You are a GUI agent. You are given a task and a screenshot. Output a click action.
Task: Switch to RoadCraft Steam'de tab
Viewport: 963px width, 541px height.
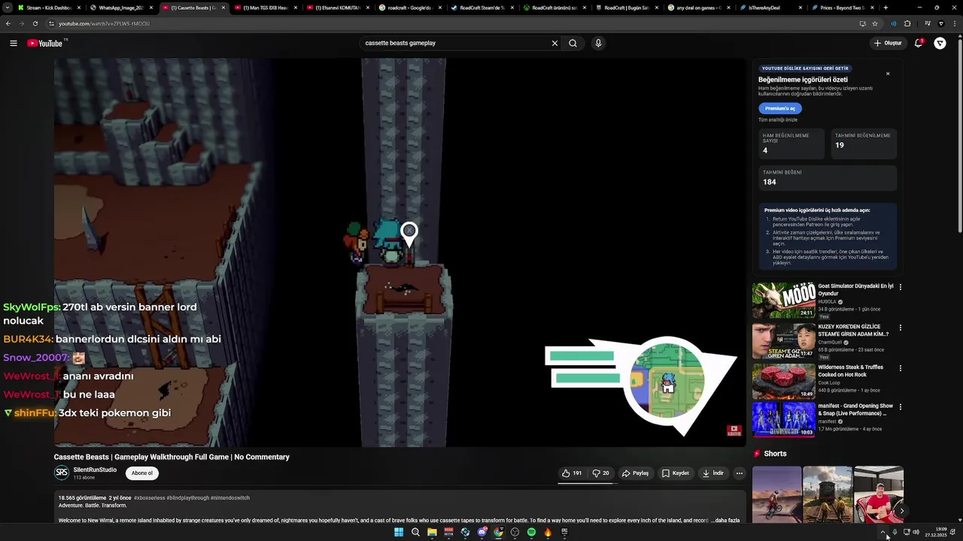481,8
